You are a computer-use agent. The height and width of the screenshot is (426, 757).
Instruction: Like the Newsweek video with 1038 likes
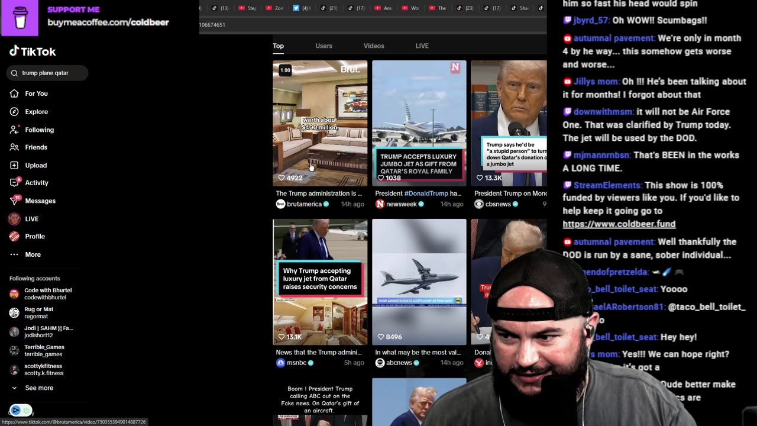[381, 177]
